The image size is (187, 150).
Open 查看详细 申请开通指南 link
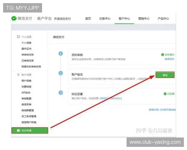tap(162, 110)
